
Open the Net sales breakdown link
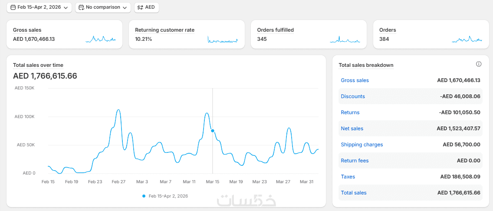[352, 129]
